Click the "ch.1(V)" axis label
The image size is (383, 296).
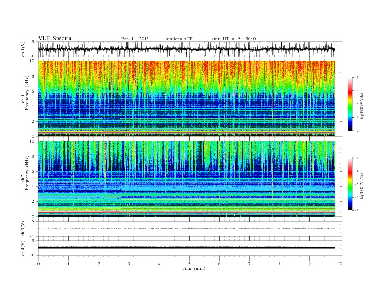click(23, 49)
